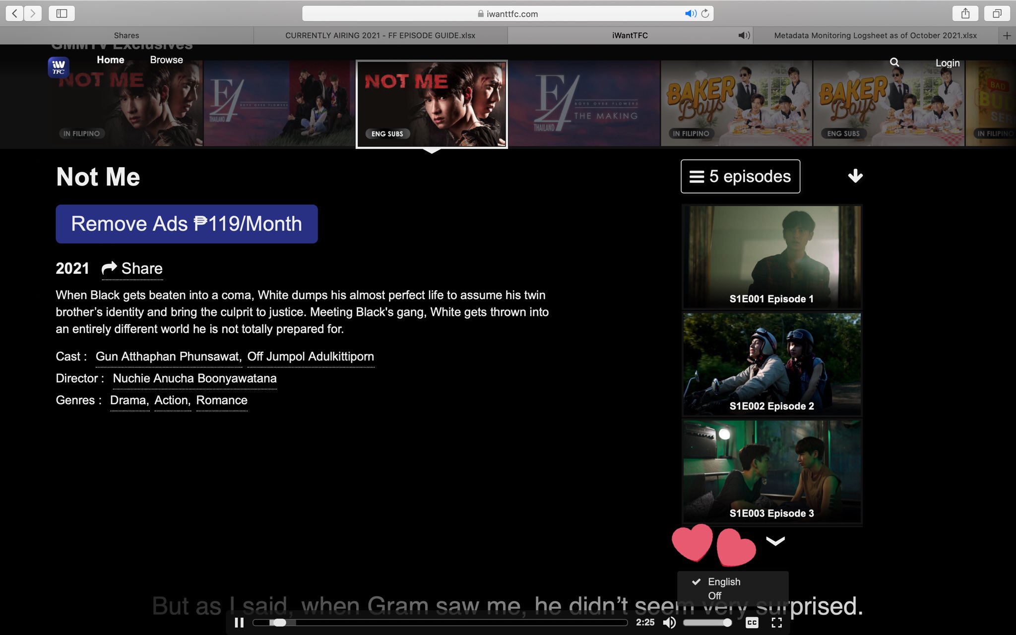Select Not Me ENG SUBS carousel poster
This screenshot has height=635, width=1016.
tap(432, 104)
